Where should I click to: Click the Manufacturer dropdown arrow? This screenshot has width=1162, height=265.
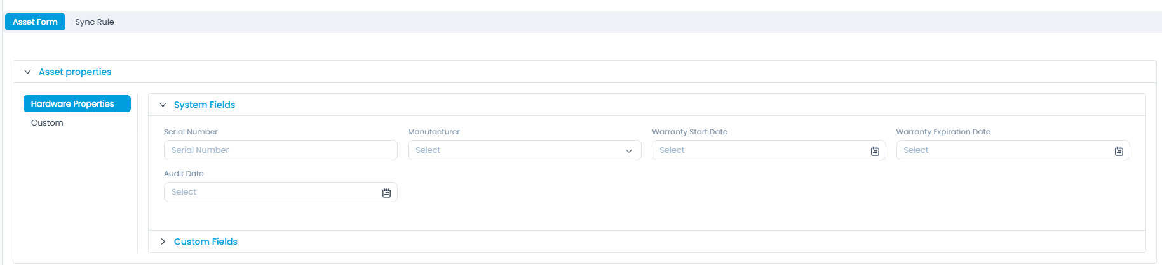point(629,151)
